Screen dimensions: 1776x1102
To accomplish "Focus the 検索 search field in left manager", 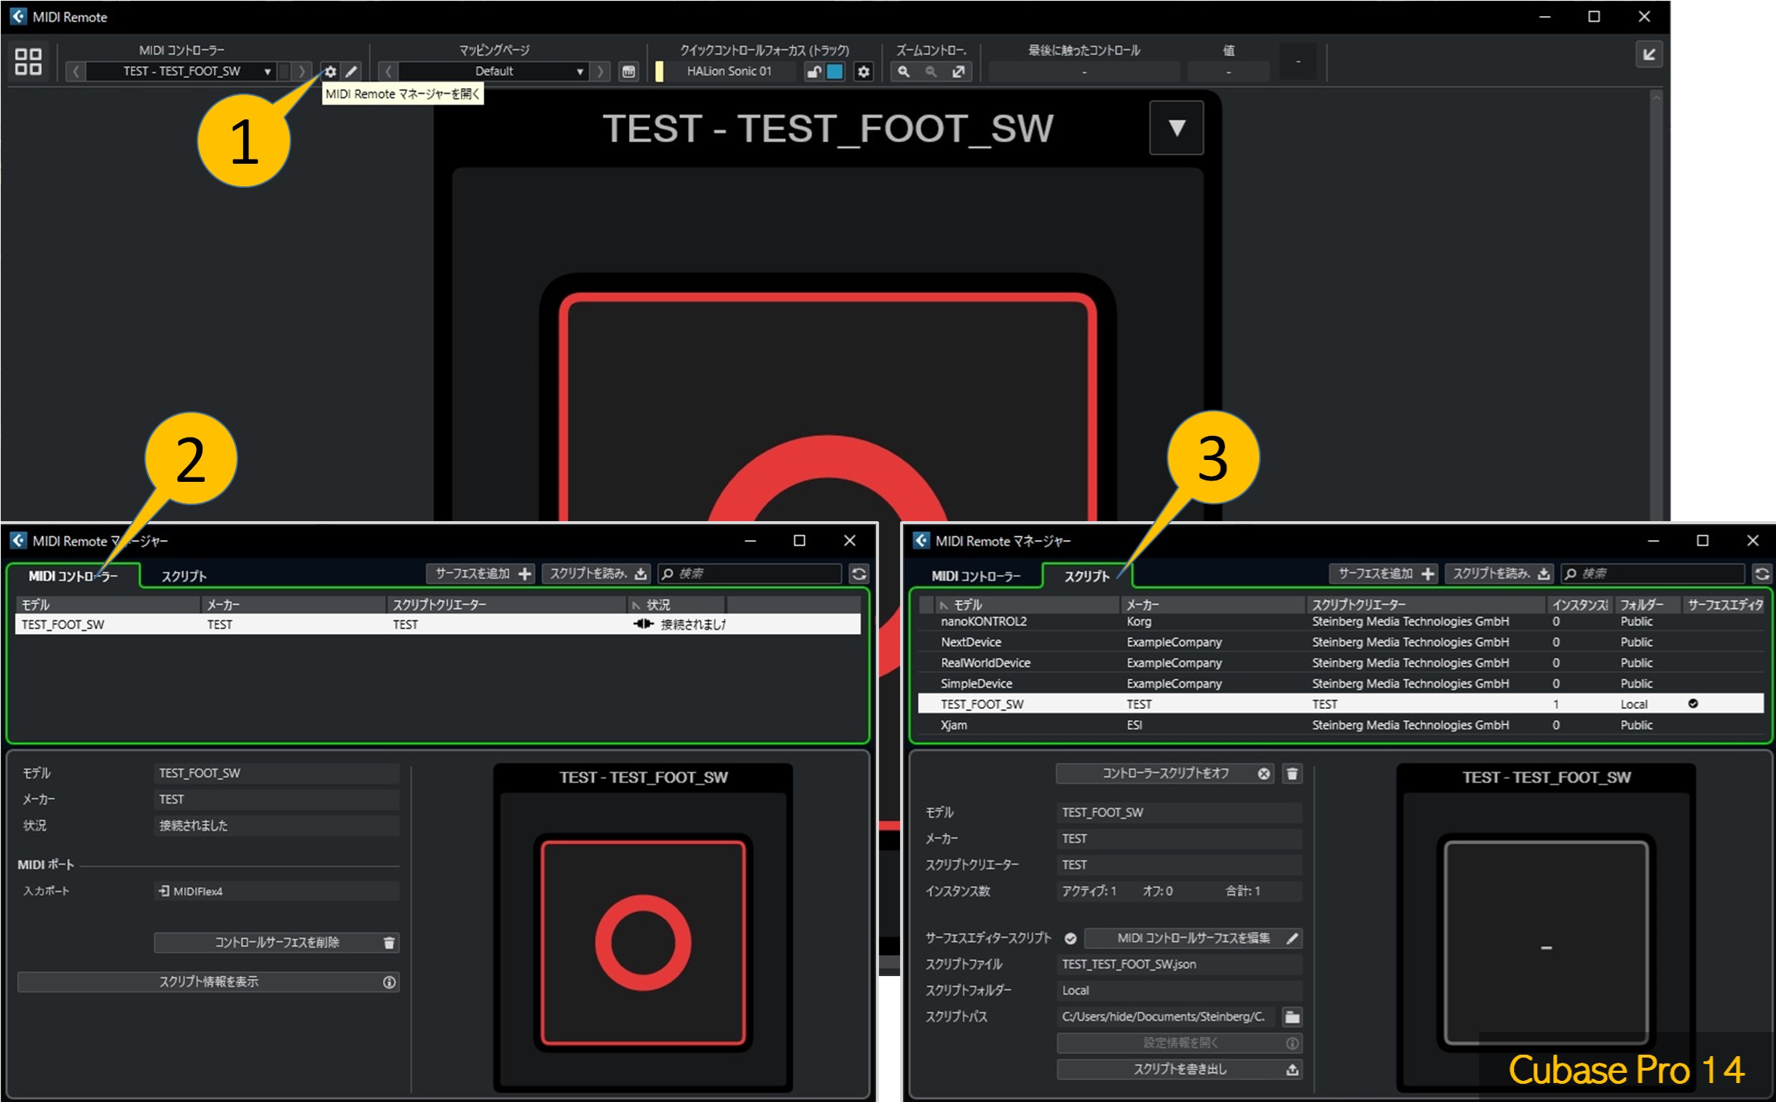I will click(x=750, y=574).
